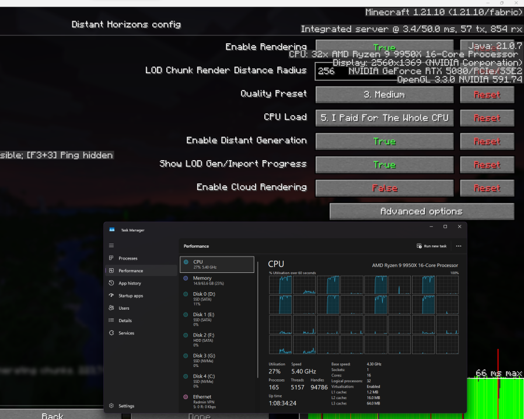The image size is (524, 419).
Task: Open Task Manager hamburger navigation menu
Action: click(x=111, y=245)
